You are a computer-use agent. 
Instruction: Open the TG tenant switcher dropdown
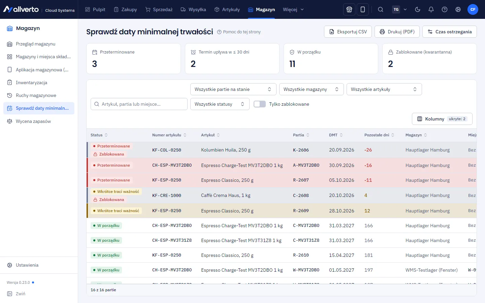(400, 9)
